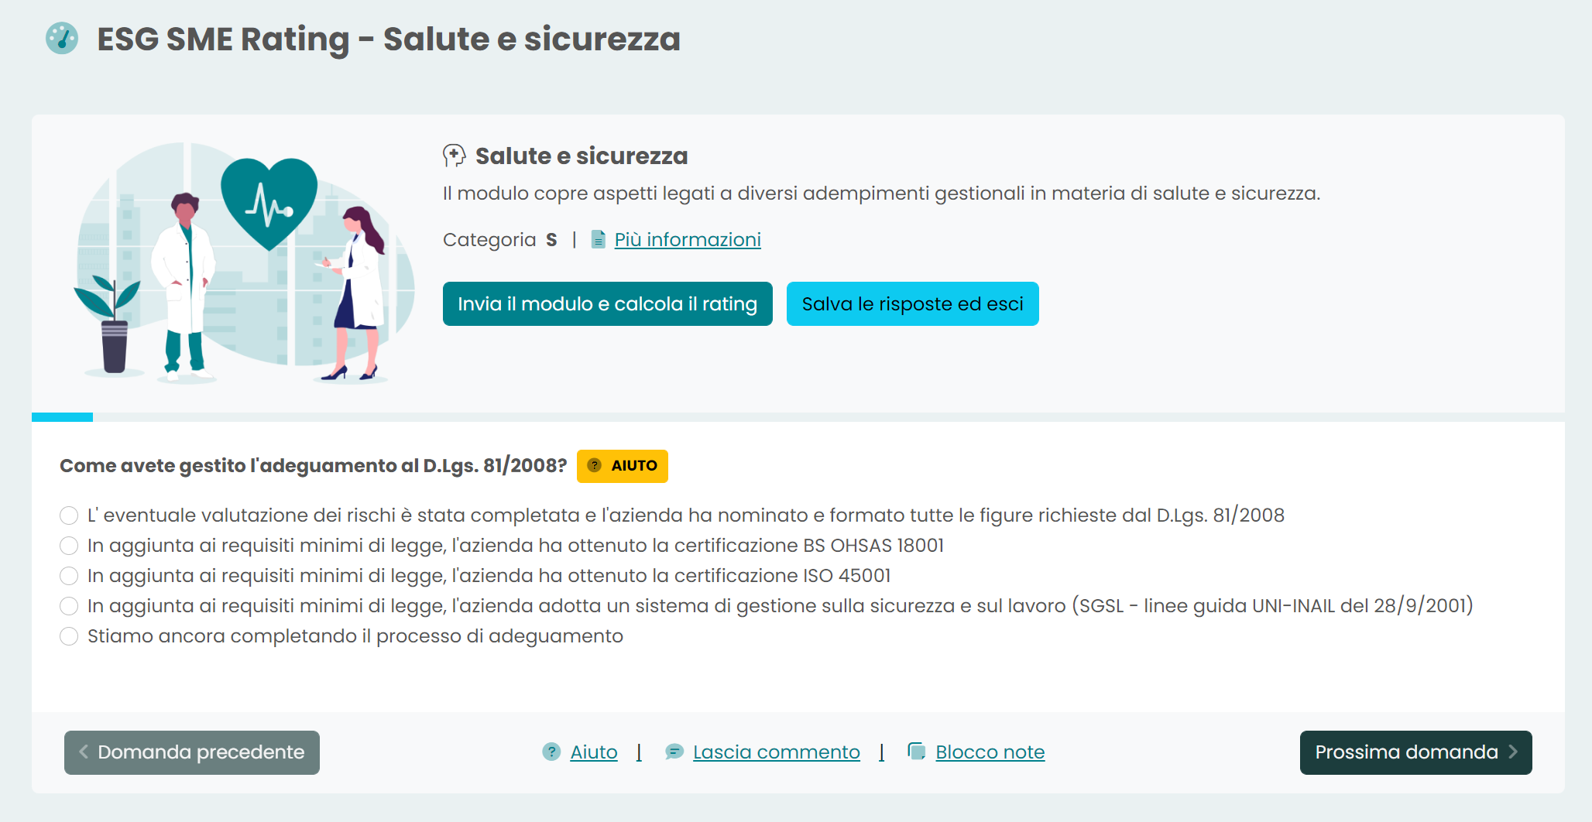Viewport: 1592px width, 822px height.
Task: Click the health head icon beside Salute e sicurezza
Action: (x=454, y=156)
